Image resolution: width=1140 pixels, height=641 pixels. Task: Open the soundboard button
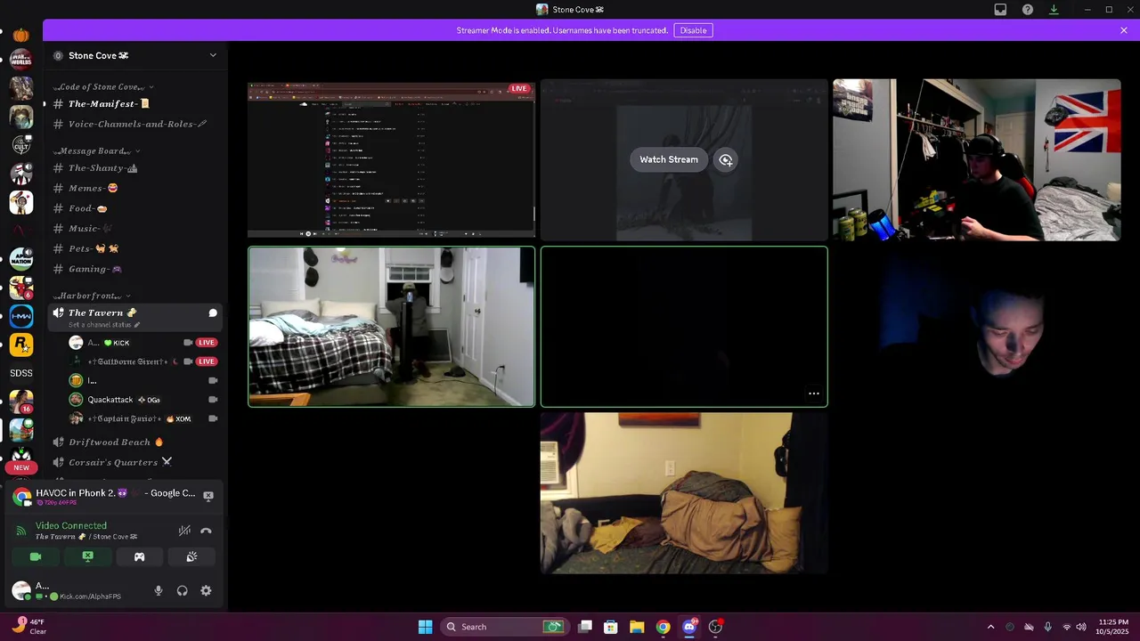191,556
